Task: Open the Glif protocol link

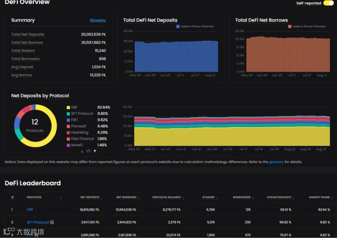Action: (x=30, y=210)
